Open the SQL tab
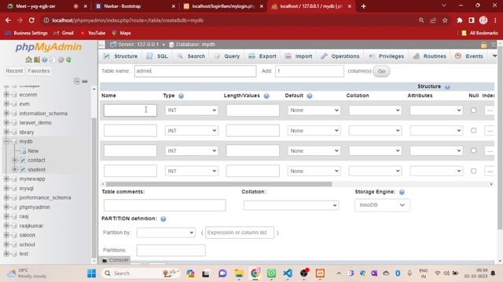 pos(157,56)
